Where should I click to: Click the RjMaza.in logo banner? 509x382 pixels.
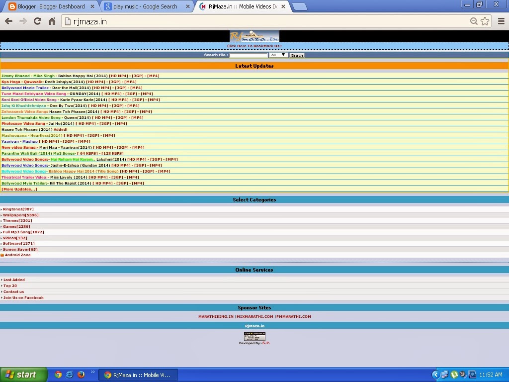click(254, 36)
